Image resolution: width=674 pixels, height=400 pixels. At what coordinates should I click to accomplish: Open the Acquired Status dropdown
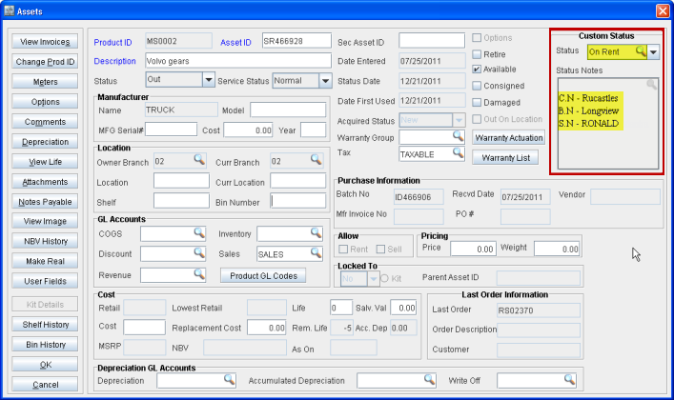click(x=460, y=120)
